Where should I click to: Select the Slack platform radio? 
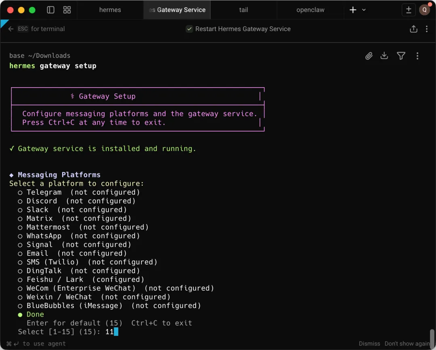[x=20, y=210]
